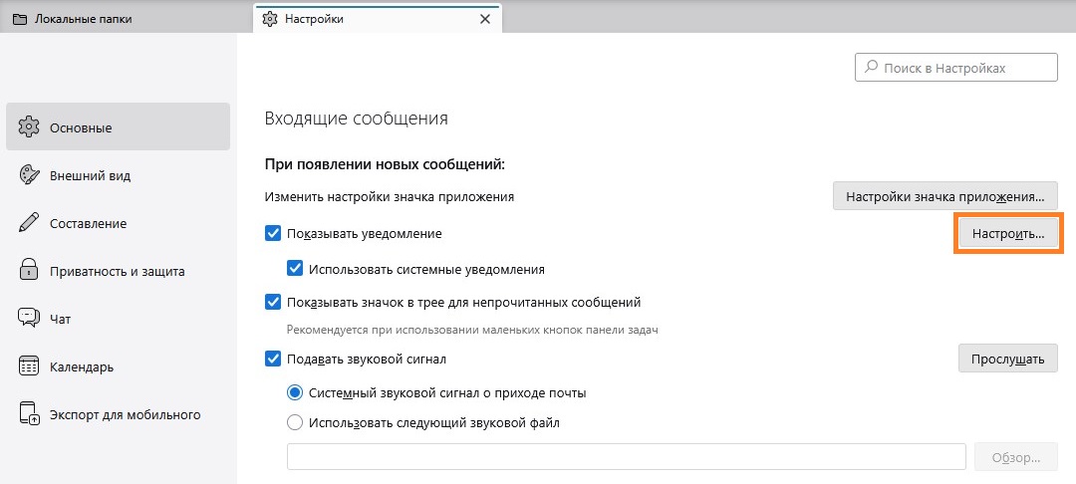The image size is (1076, 484).
Task: Click the chat bubble icon for Чат
Action: click(29, 319)
